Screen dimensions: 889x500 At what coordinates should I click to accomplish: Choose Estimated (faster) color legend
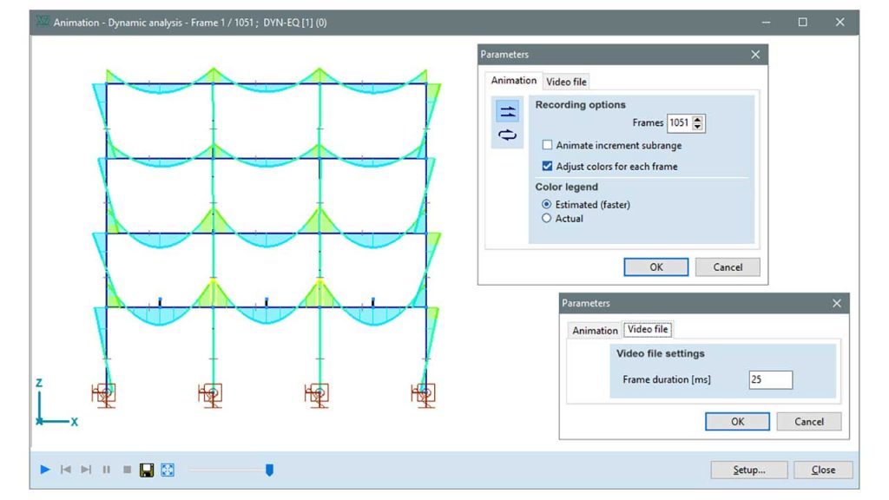546,205
